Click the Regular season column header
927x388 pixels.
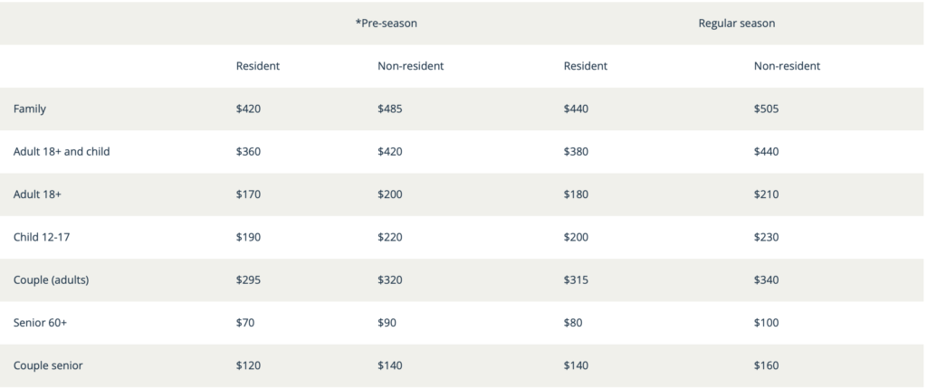pos(737,23)
